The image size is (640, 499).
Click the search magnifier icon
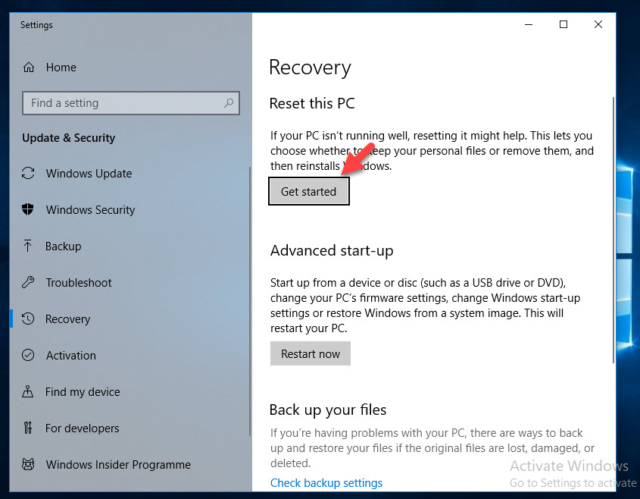229,103
